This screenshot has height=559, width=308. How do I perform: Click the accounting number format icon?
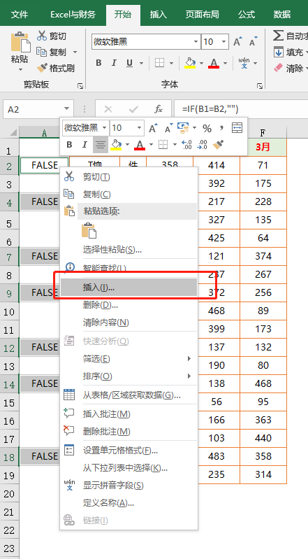click(184, 127)
